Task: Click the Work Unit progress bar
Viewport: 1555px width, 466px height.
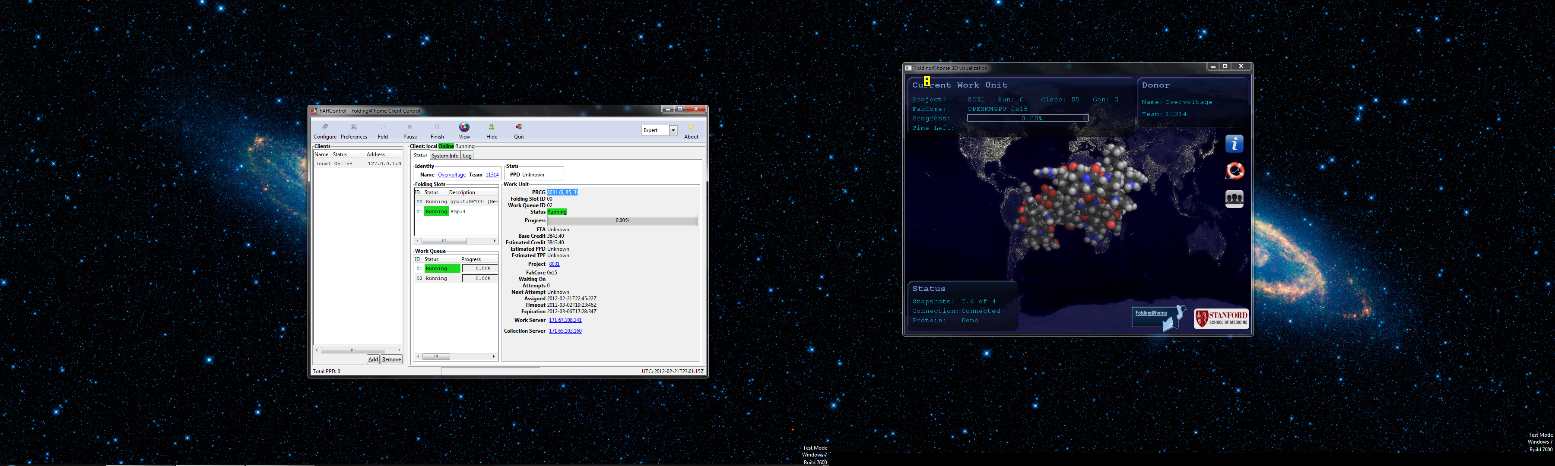Action: pos(622,220)
